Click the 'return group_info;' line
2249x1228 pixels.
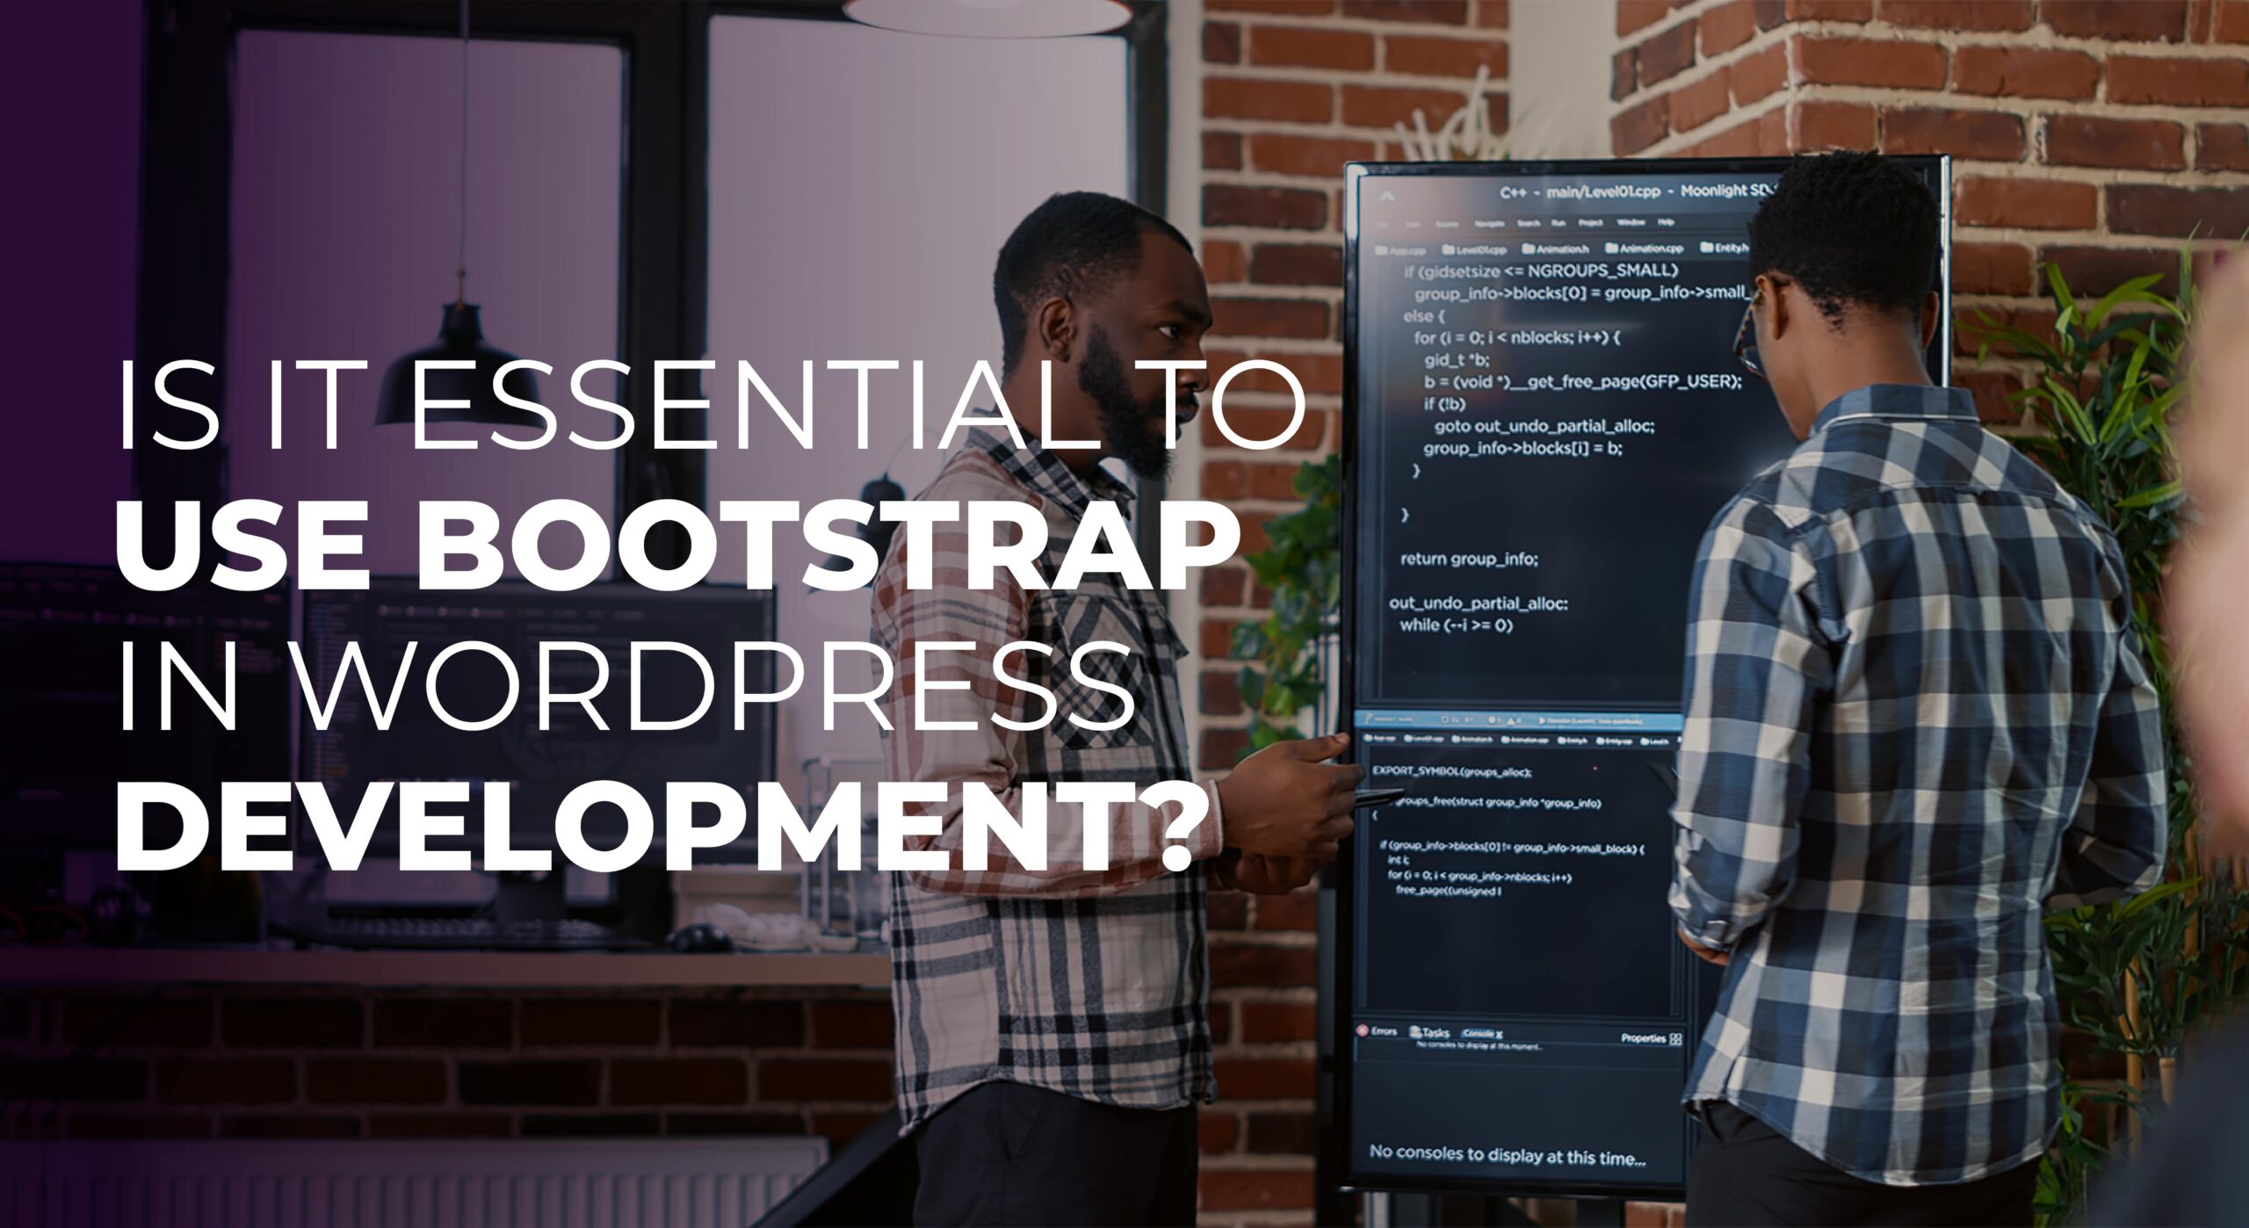pos(1469,559)
